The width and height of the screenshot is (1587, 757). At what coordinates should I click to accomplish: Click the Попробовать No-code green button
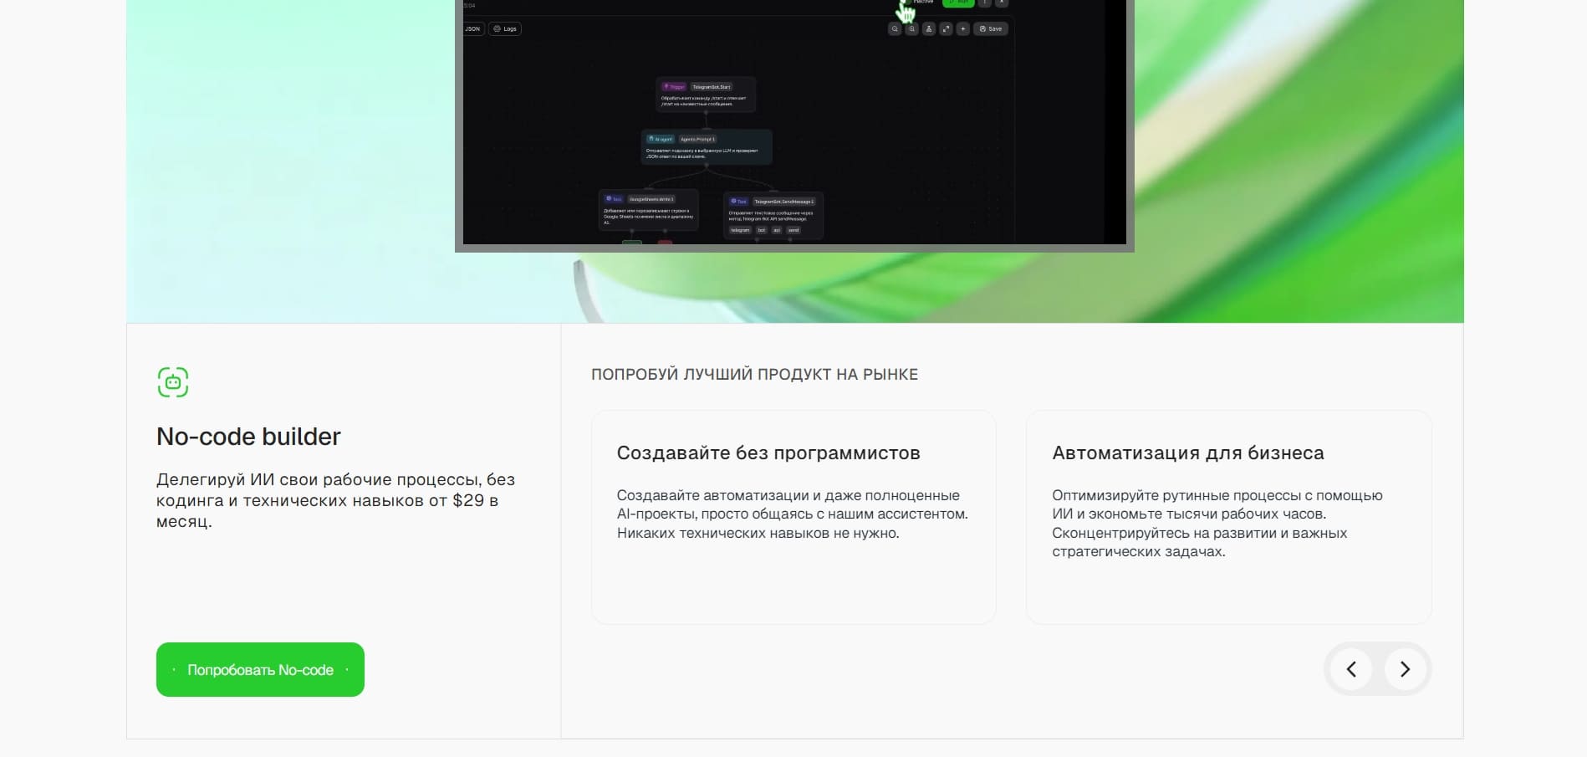(x=260, y=669)
